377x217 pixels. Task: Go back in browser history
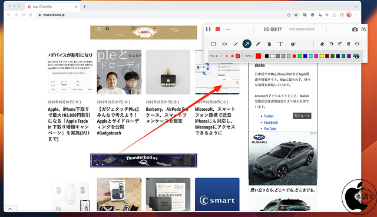(9, 15)
